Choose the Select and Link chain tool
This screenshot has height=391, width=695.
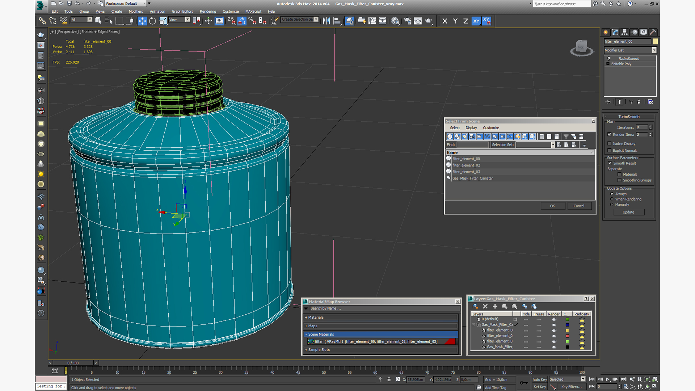pos(42,21)
